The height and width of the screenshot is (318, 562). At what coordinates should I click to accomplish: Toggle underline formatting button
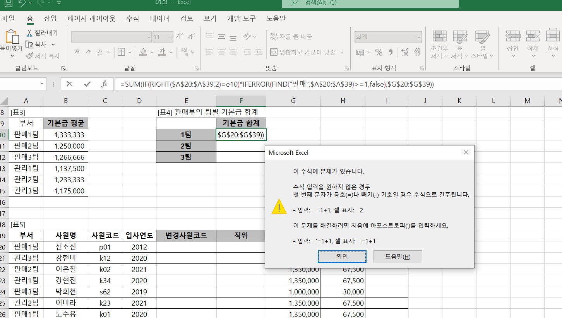tap(99, 52)
